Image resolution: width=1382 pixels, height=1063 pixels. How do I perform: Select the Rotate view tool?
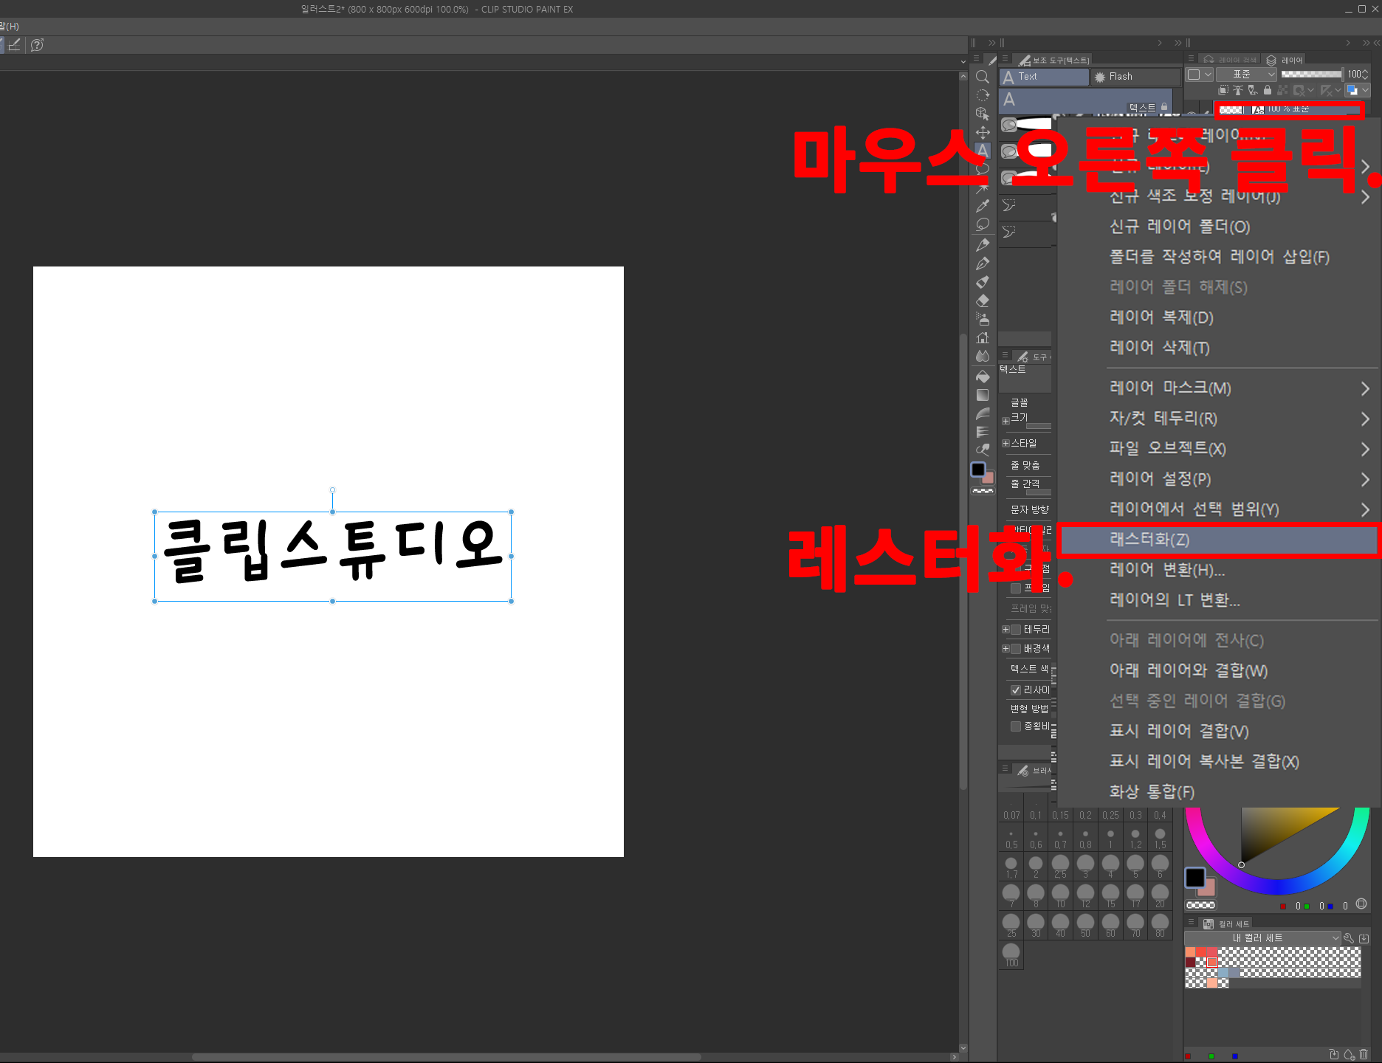(982, 95)
